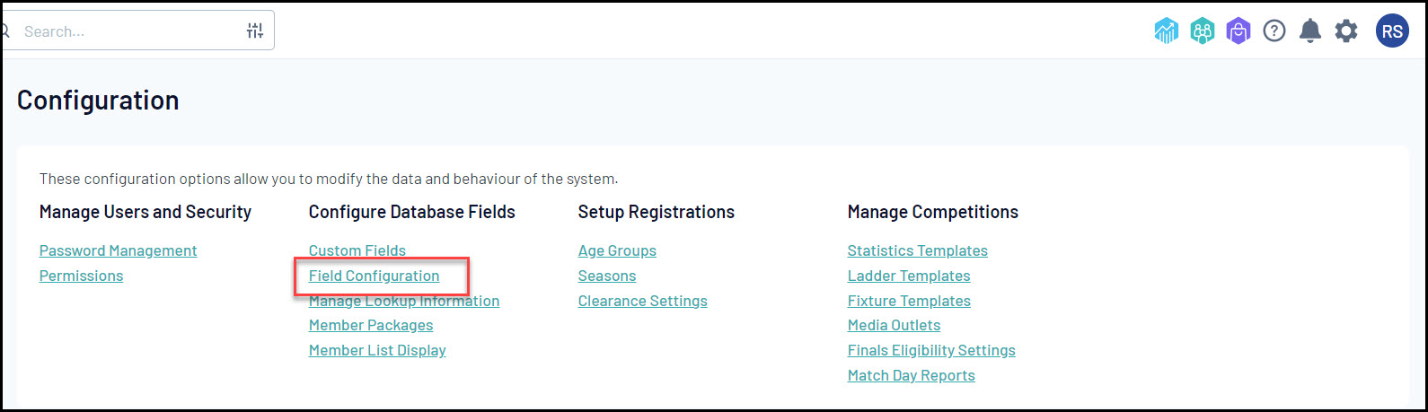The image size is (1428, 412).
Task: Open the Password Management link
Action: tap(118, 250)
